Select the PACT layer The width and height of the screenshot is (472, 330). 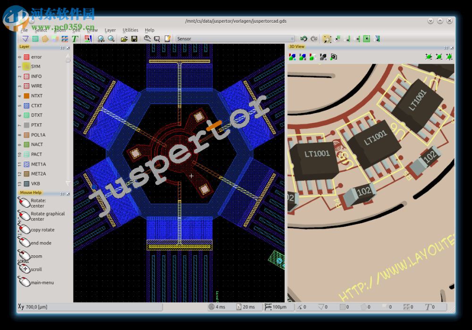(42, 154)
